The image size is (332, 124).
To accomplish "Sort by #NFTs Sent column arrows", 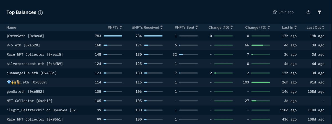I will coord(197,28).
